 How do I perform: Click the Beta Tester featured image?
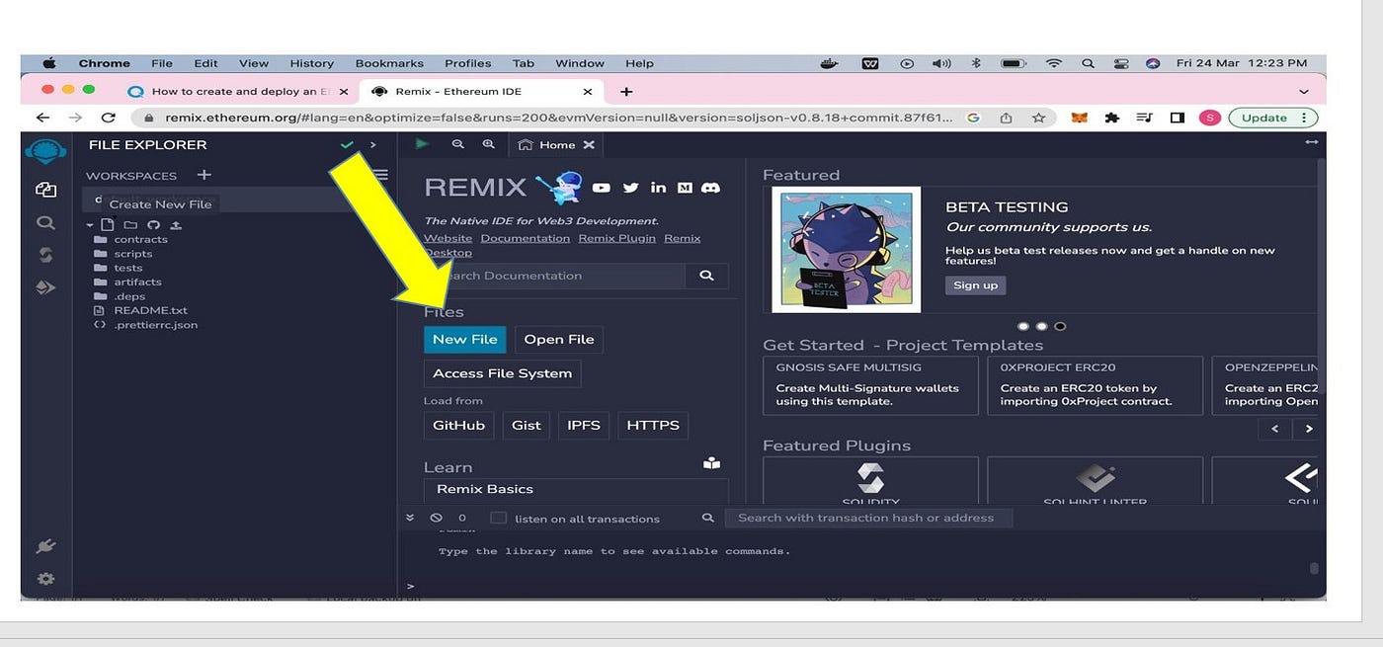click(x=847, y=249)
